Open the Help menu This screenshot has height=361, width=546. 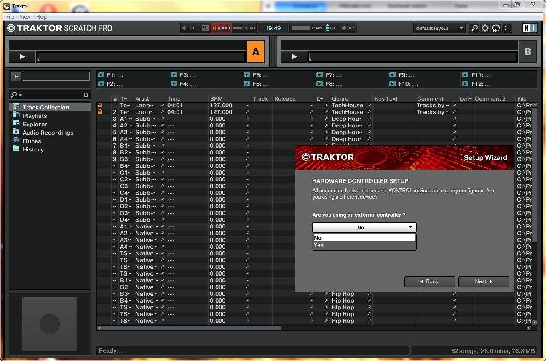pyautogui.click(x=41, y=17)
